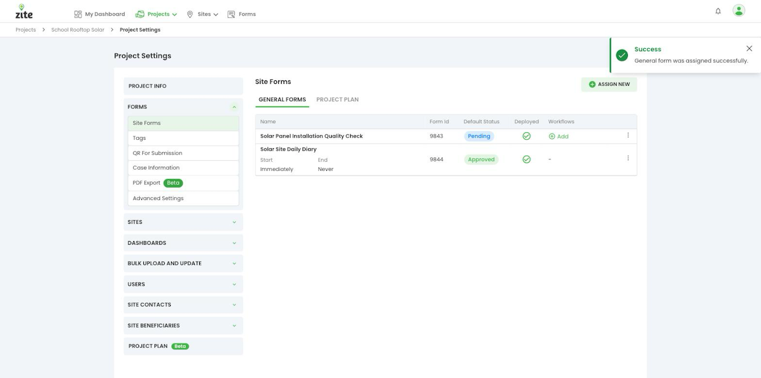Collapse the FORMS section

click(x=234, y=107)
